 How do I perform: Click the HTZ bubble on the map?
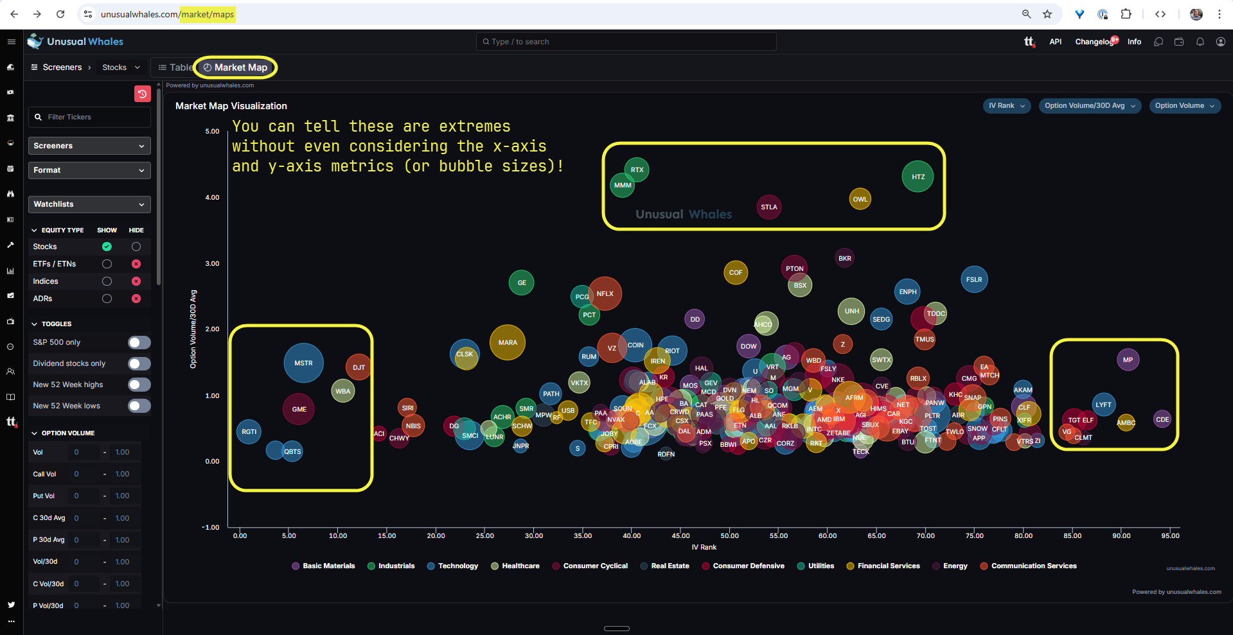coord(918,177)
